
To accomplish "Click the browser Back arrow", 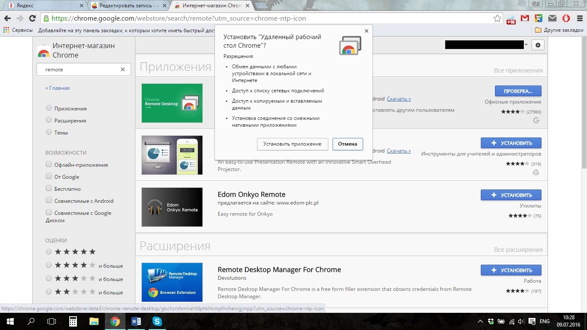I will 7,18.
